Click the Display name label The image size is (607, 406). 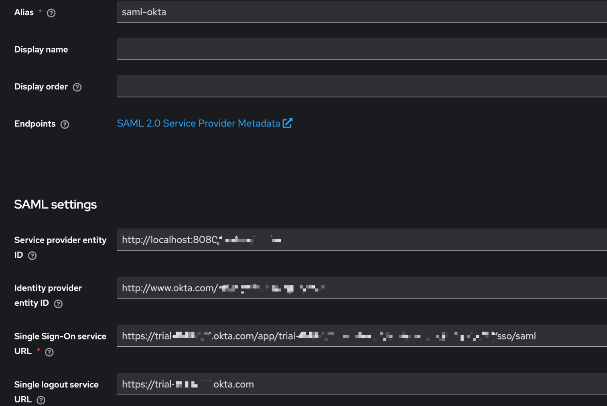41,49
